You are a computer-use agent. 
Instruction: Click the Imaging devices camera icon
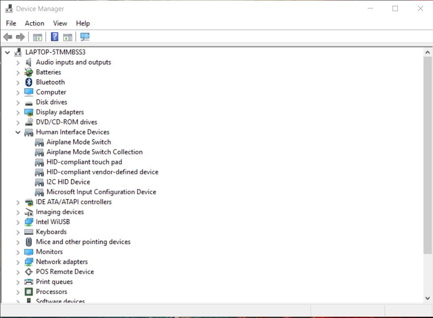tap(29, 212)
